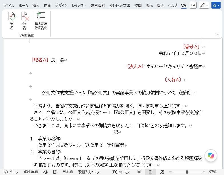Screen dimensions: 224x175
Task: Switch to Web Layout view icon
Action: [162, 172]
